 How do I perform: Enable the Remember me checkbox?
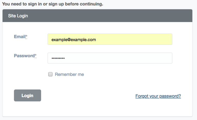51,74
